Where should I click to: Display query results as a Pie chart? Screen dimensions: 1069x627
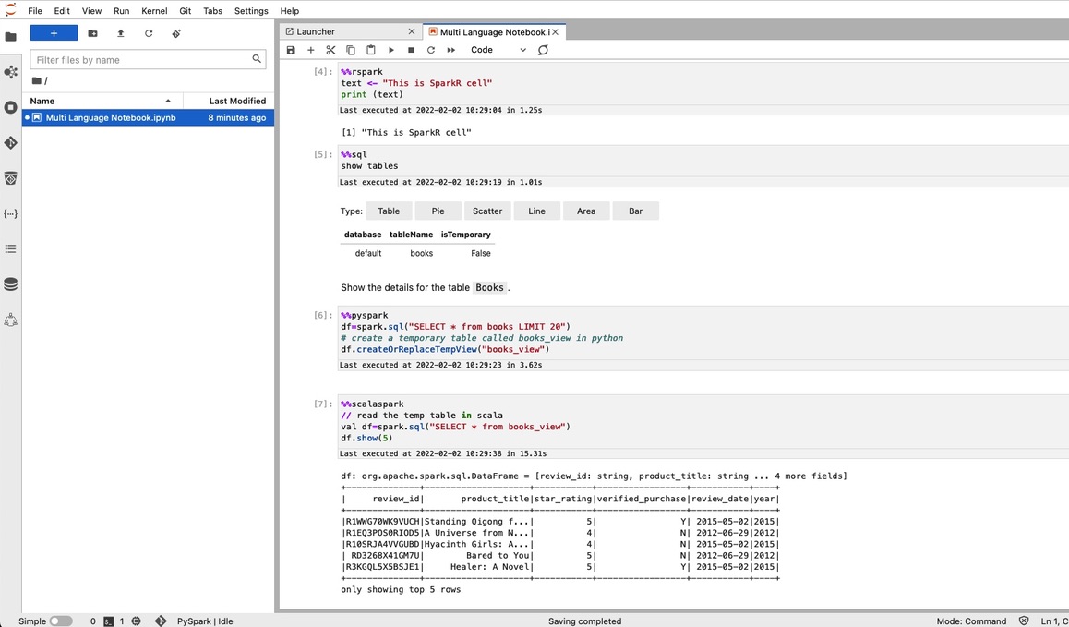pos(438,211)
